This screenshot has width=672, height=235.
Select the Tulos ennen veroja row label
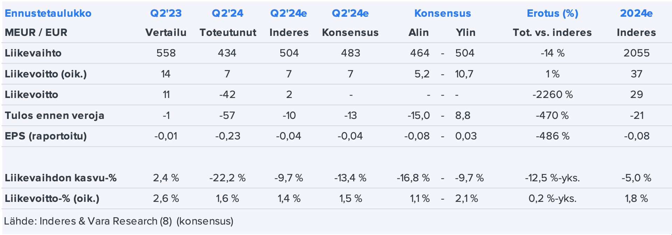coord(55,115)
